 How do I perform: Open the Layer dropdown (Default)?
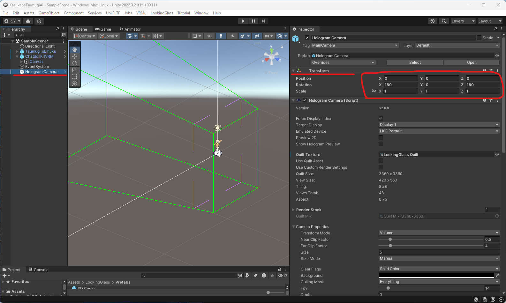coord(457,45)
